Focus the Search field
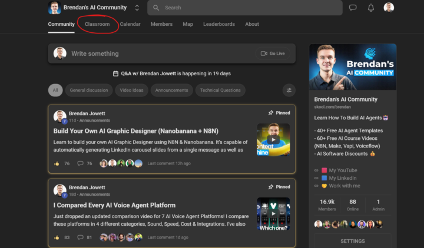The height and width of the screenshot is (248, 424). point(245,8)
